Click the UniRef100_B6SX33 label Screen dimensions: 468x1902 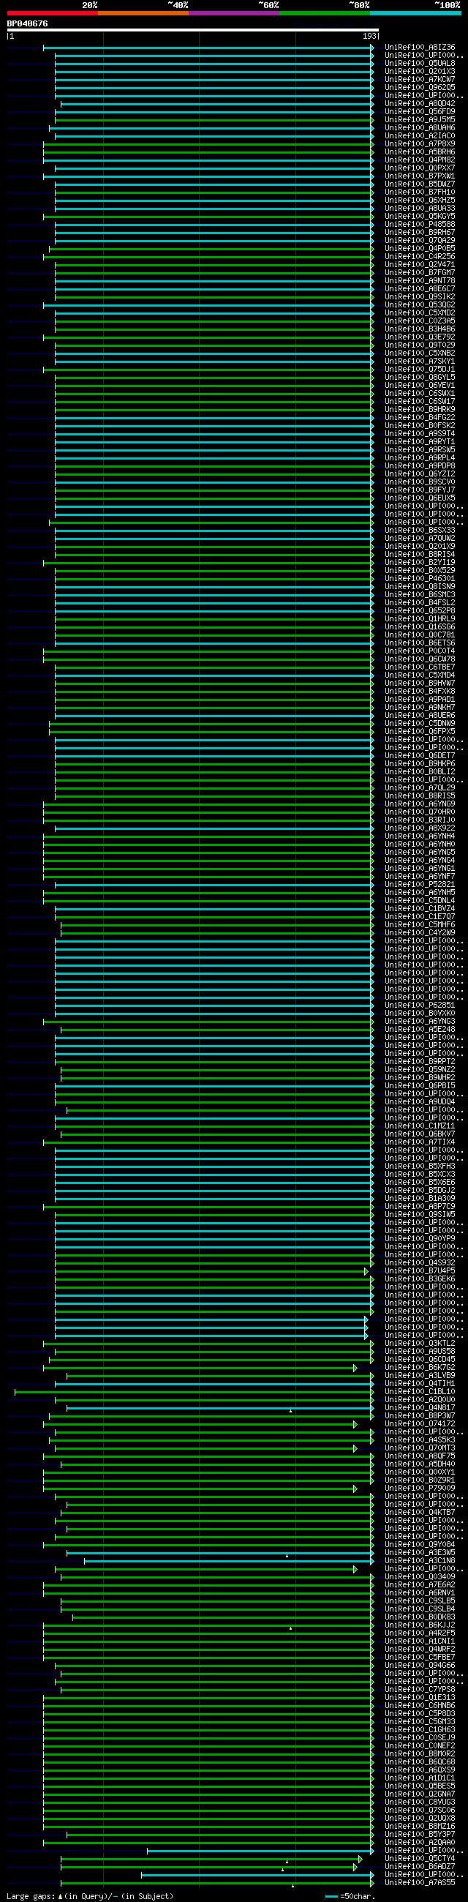(x=420, y=530)
